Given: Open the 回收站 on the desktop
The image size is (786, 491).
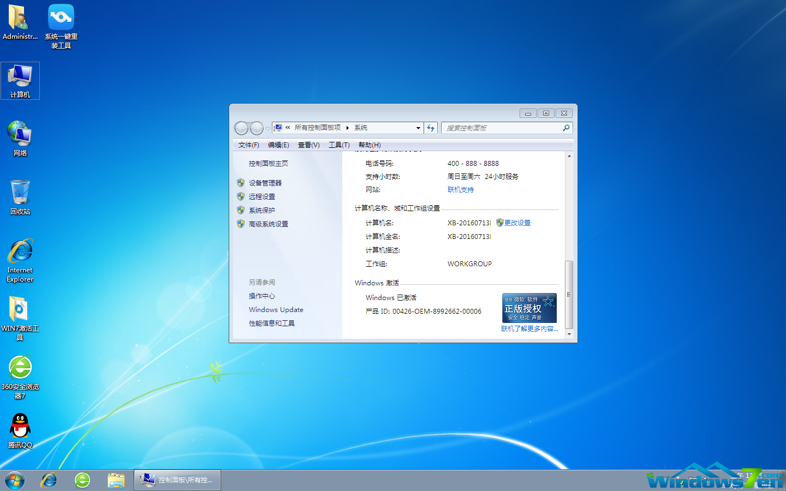Looking at the screenshot, I should 20,195.
